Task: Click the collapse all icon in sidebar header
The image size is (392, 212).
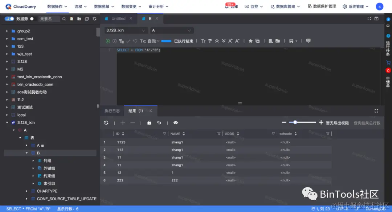Action: [x=87, y=19]
